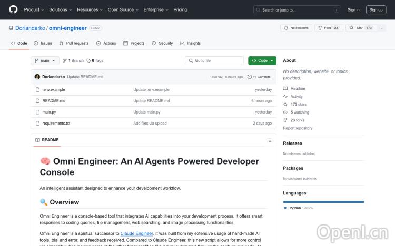Switch to the Pull requests tab
Screen dimensions: 395x246
click(x=74, y=43)
